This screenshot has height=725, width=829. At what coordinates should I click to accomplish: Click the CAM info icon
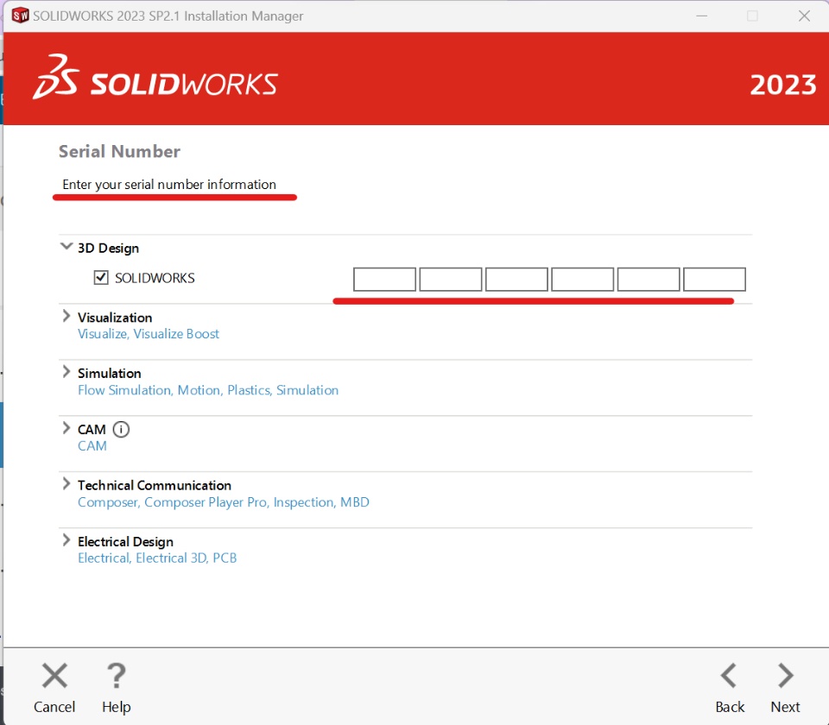[x=121, y=429]
